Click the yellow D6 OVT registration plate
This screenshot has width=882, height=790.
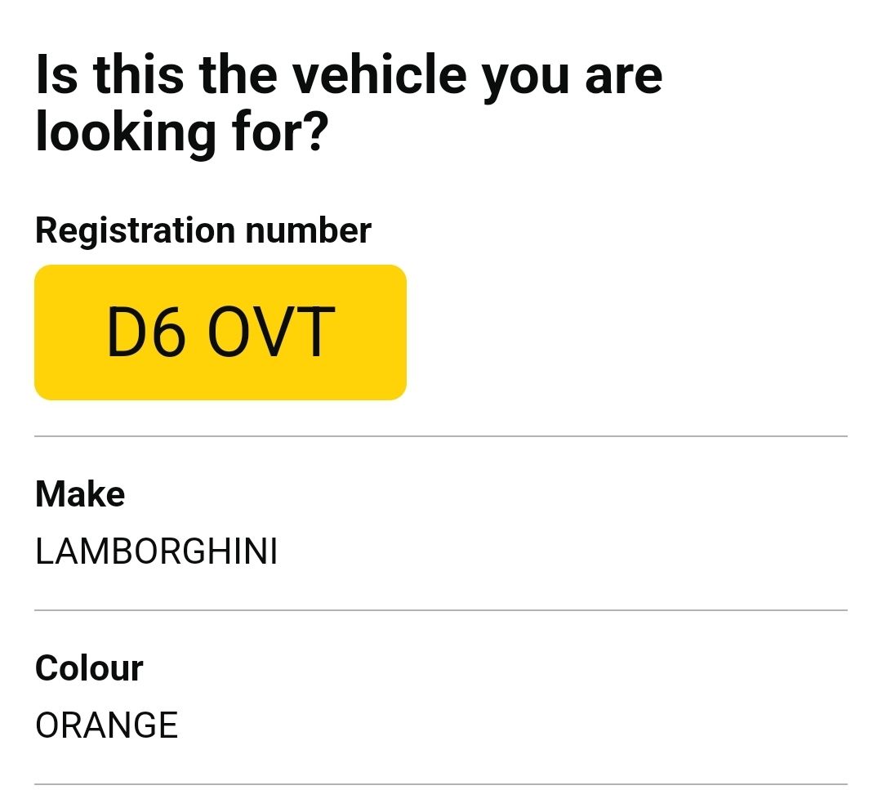pyautogui.click(x=220, y=332)
